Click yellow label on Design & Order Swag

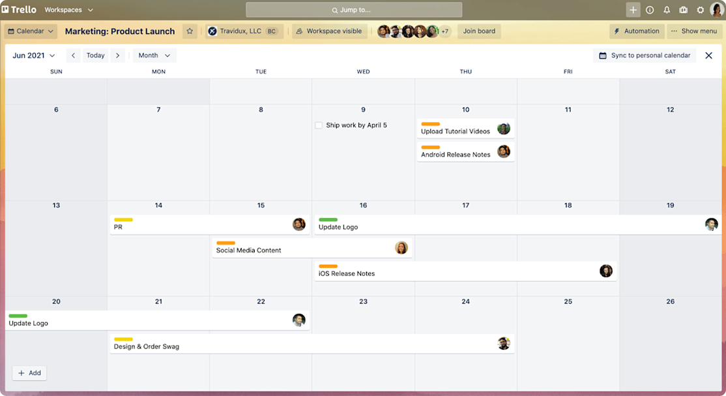123,339
